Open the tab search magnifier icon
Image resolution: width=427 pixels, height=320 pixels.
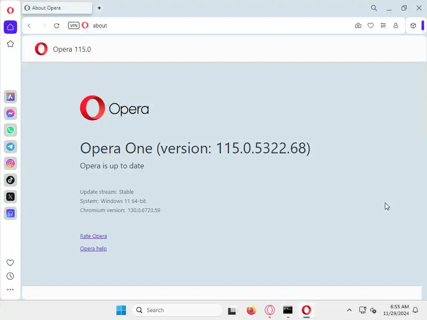374,8
